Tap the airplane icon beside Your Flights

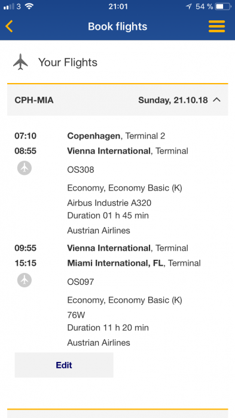coord(20,62)
